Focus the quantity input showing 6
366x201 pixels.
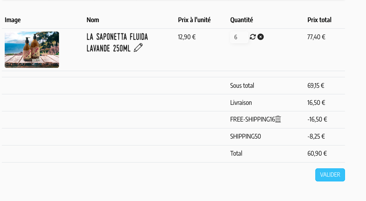coord(239,37)
